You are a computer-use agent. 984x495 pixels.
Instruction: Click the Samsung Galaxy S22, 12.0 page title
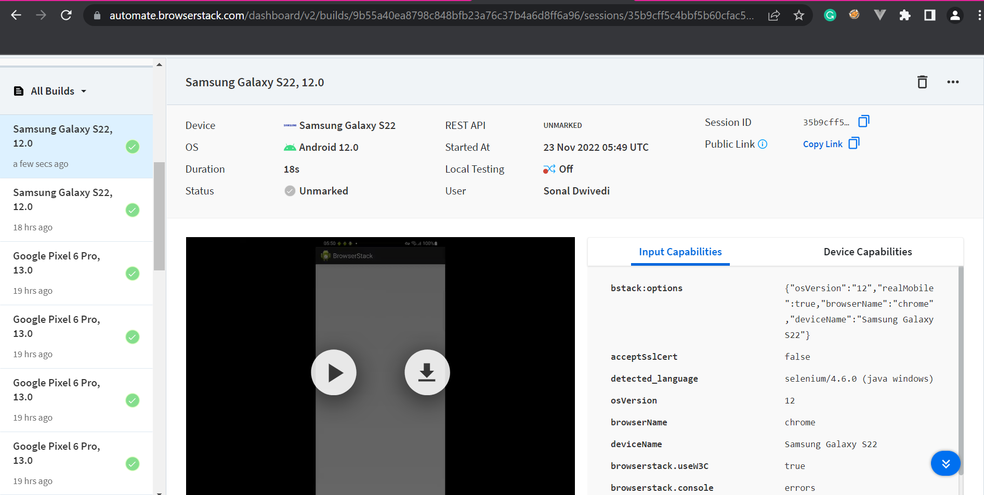click(255, 82)
